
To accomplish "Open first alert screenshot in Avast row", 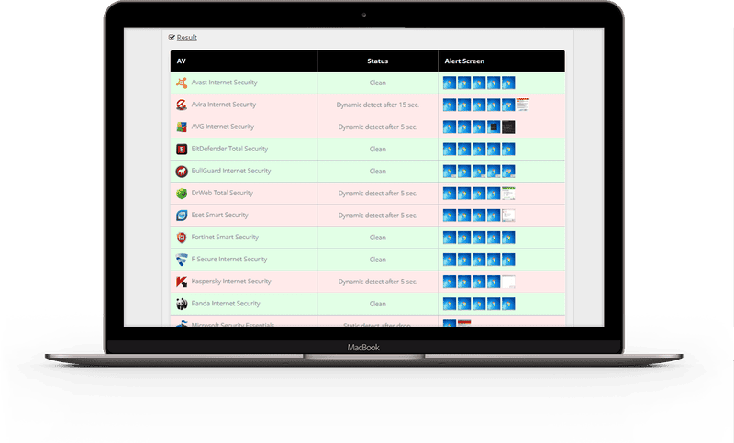I will (450, 83).
